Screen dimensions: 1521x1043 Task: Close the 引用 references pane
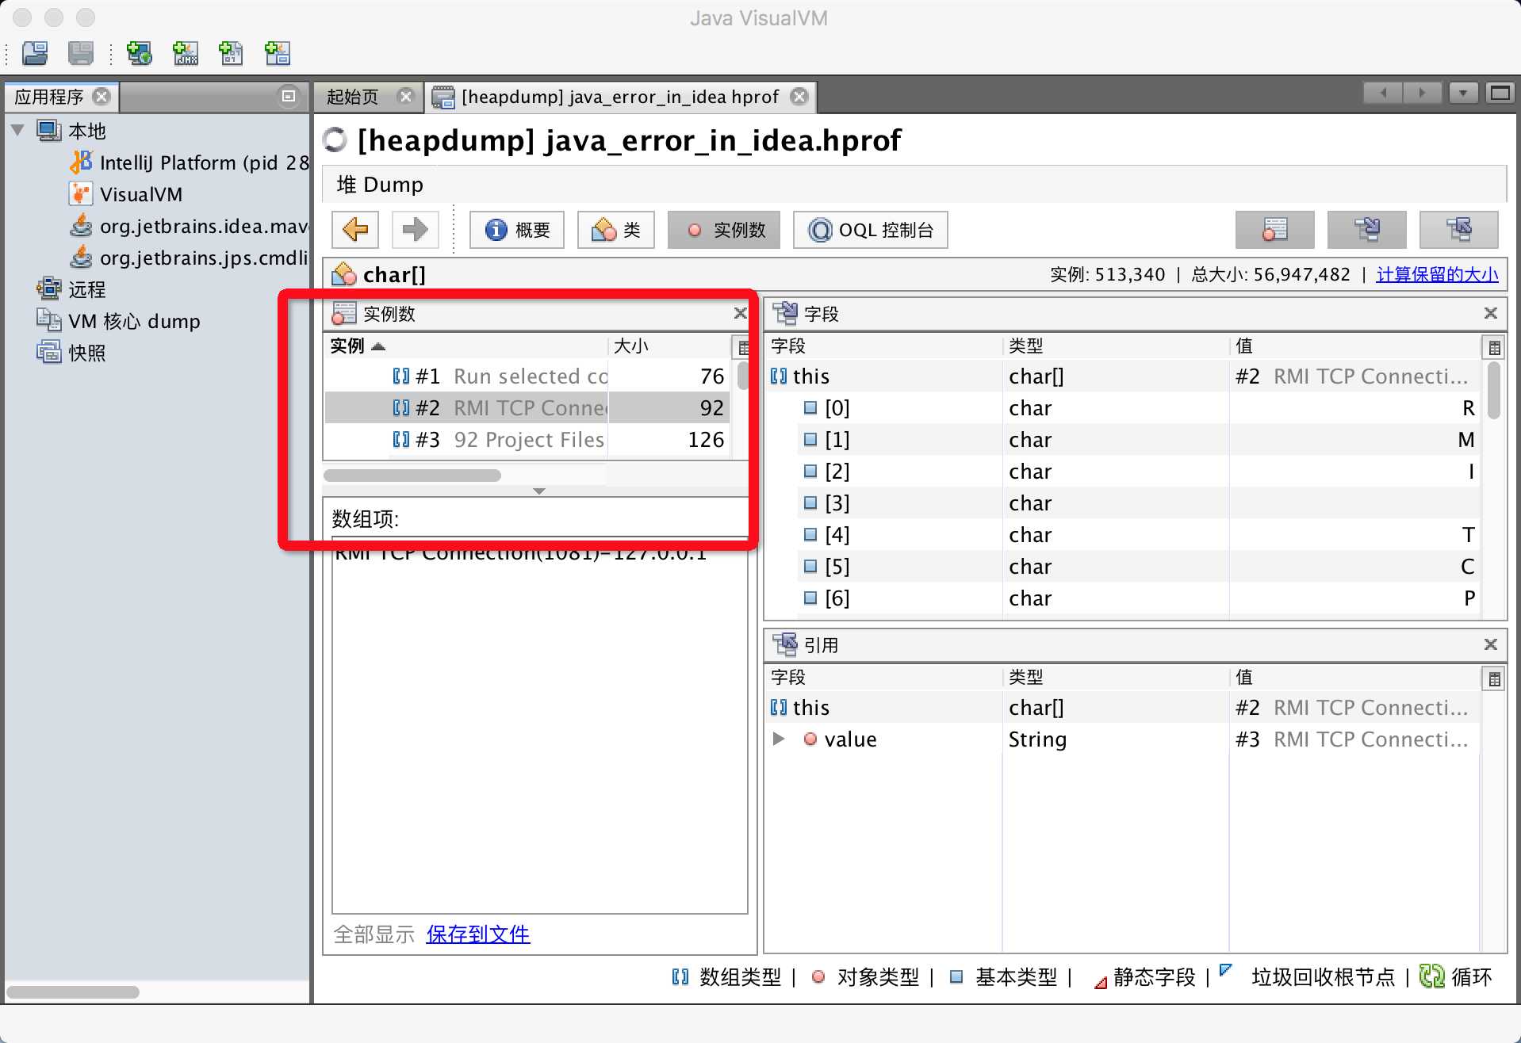1490,644
